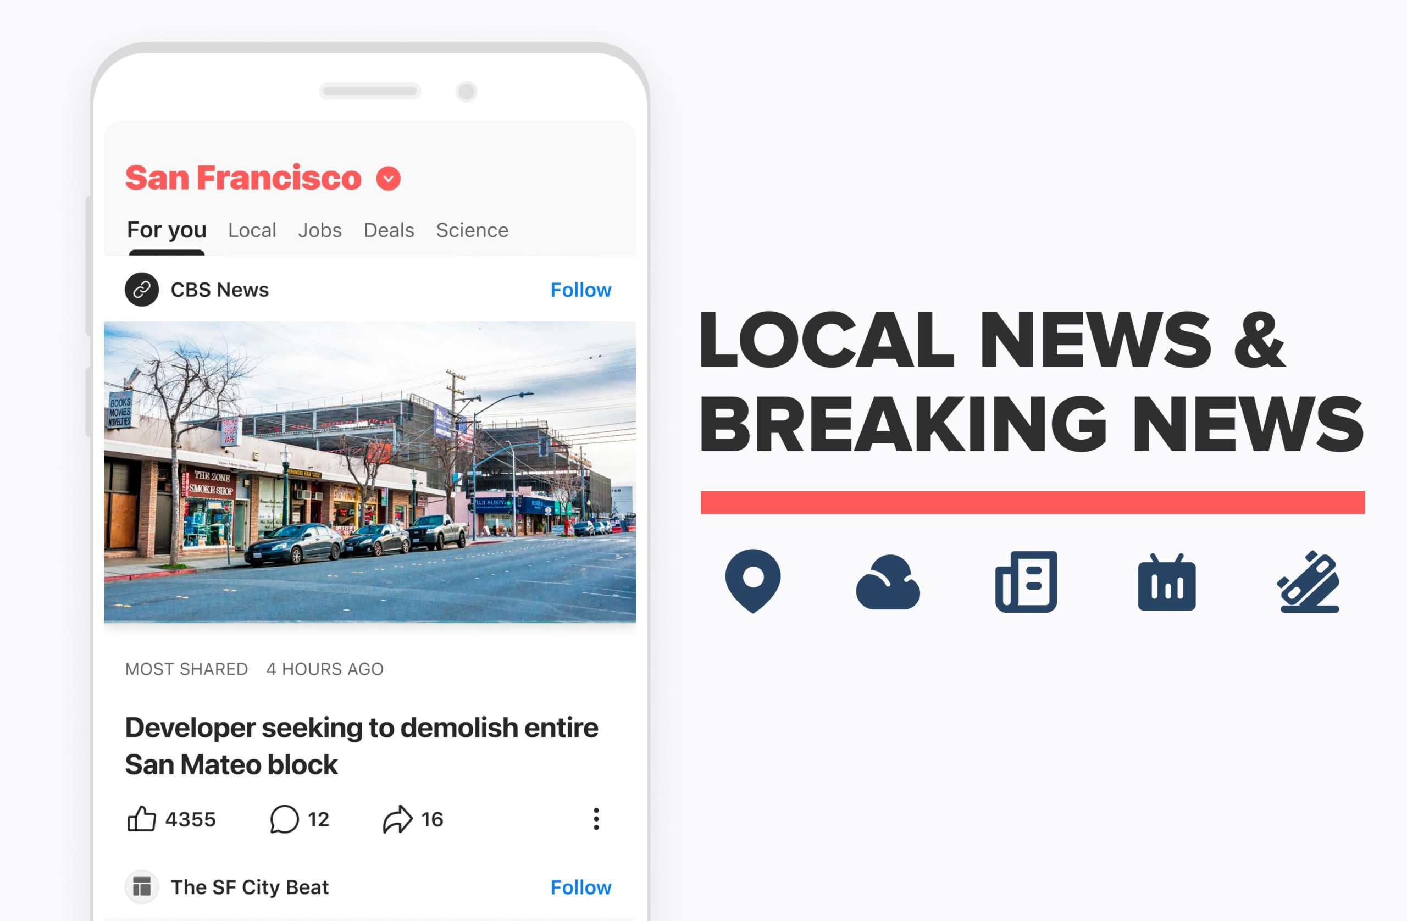Follow The SF City Beat

click(580, 887)
